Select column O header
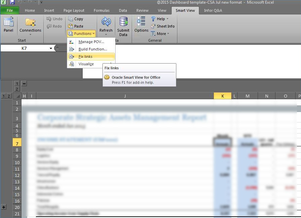Viewport: 301px width, 218px height. (x=285, y=96)
